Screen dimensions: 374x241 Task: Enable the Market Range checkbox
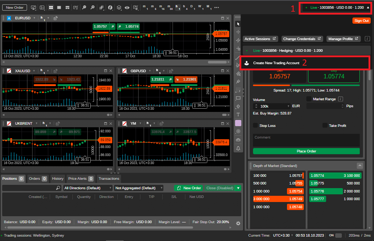point(309,99)
